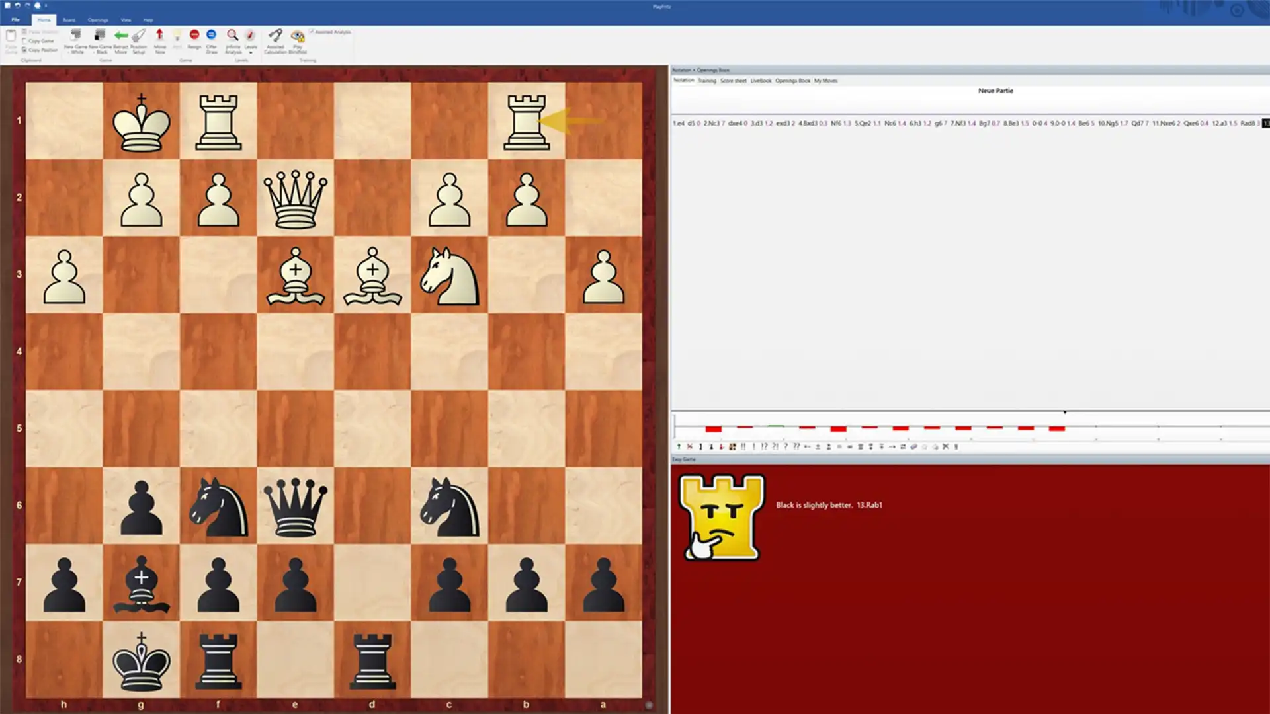Click the ?? blunder annotation button

(796, 446)
